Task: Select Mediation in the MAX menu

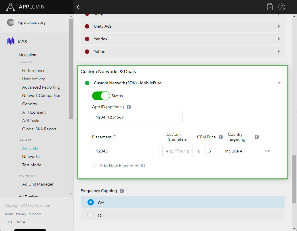Action: [x=27, y=55]
